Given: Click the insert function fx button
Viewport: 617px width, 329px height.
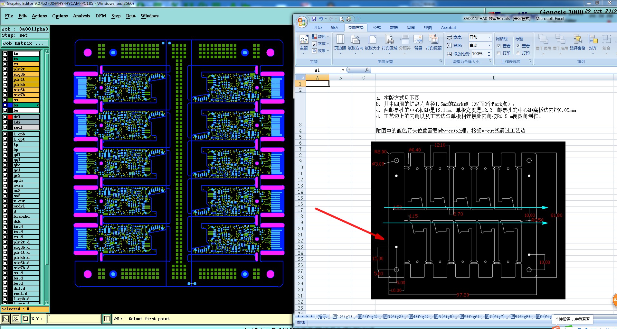Looking at the screenshot, I should point(367,70).
